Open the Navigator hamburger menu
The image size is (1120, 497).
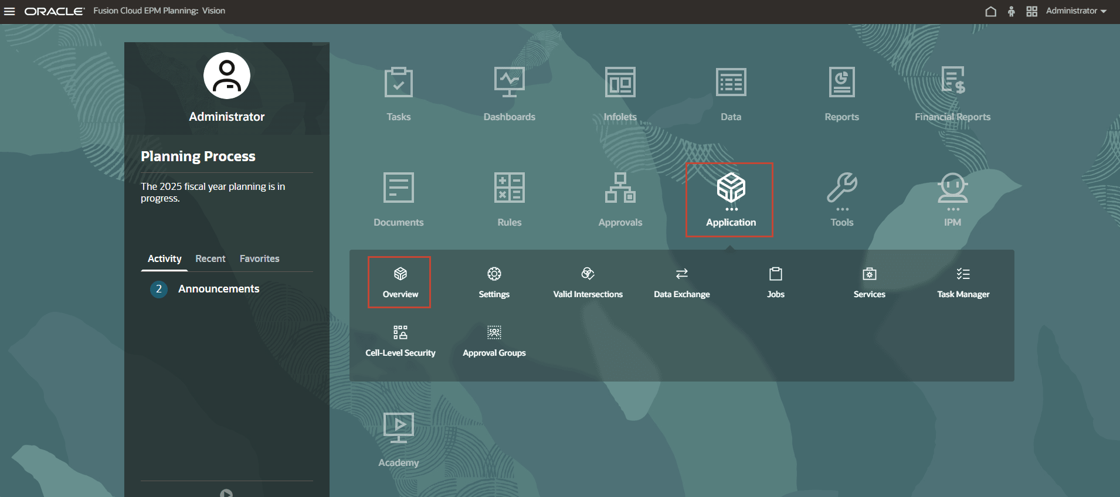coord(9,11)
